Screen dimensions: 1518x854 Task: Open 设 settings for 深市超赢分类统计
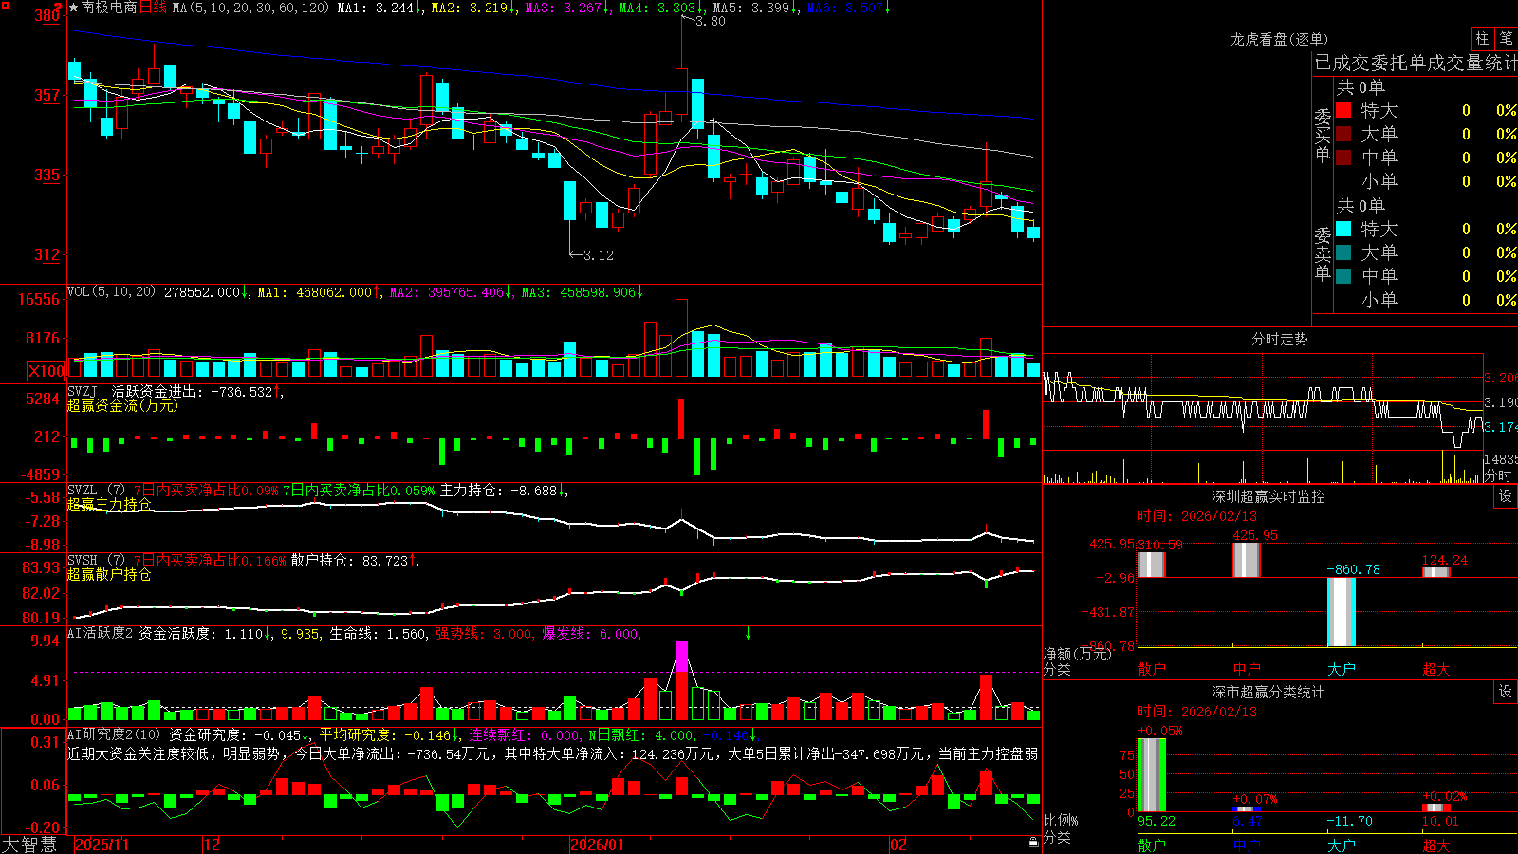1506,692
